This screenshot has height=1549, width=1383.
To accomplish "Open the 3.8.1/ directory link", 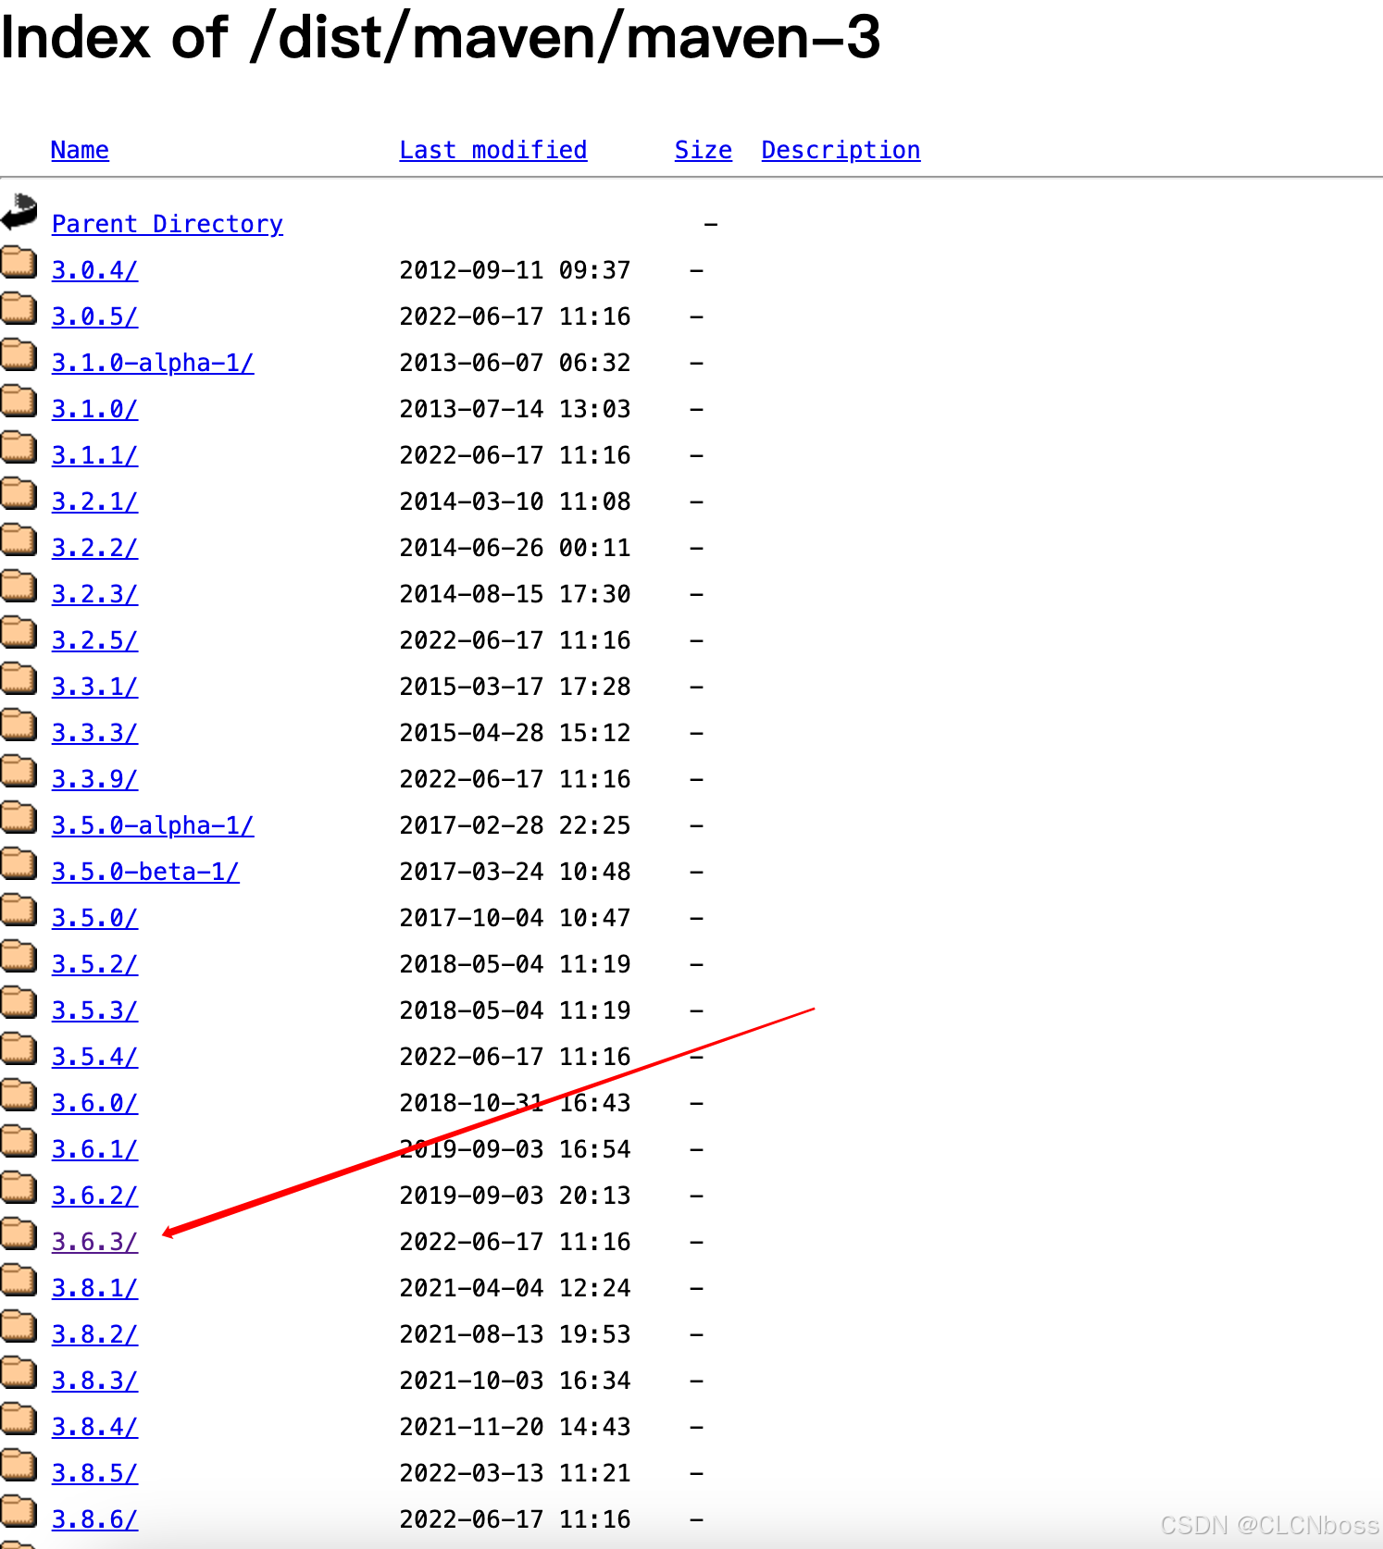I will (x=94, y=1288).
